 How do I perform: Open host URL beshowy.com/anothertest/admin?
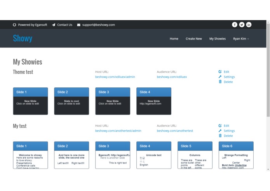coord(118,131)
